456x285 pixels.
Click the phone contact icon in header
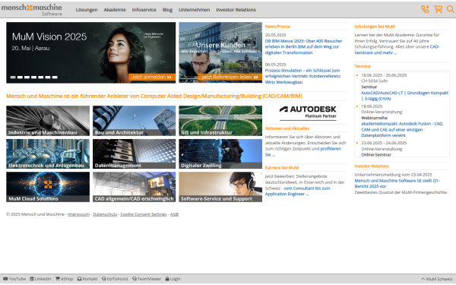point(425,9)
